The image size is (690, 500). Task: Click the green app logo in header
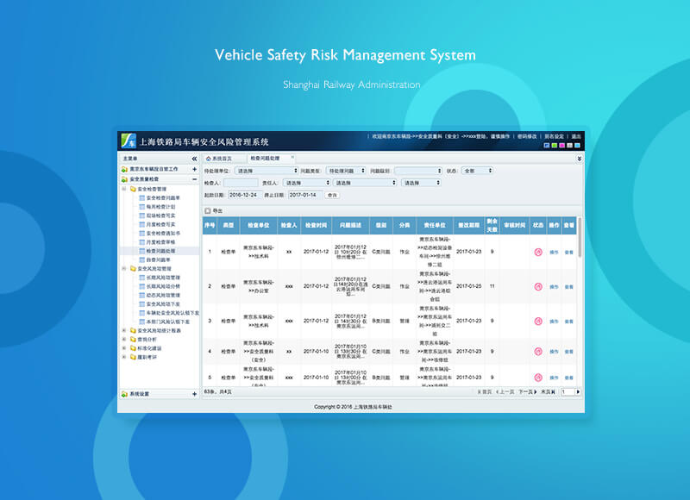click(128, 141)
